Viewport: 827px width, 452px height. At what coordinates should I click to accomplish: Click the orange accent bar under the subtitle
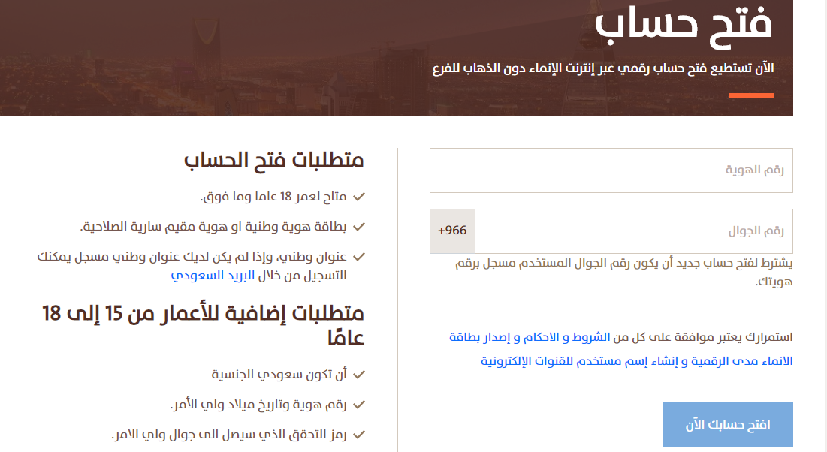point(751,95)
